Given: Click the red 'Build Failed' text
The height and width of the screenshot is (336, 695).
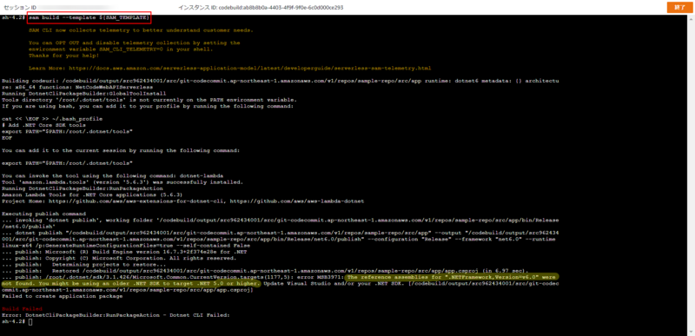Looking at the screenshot, I should point(23,308).
